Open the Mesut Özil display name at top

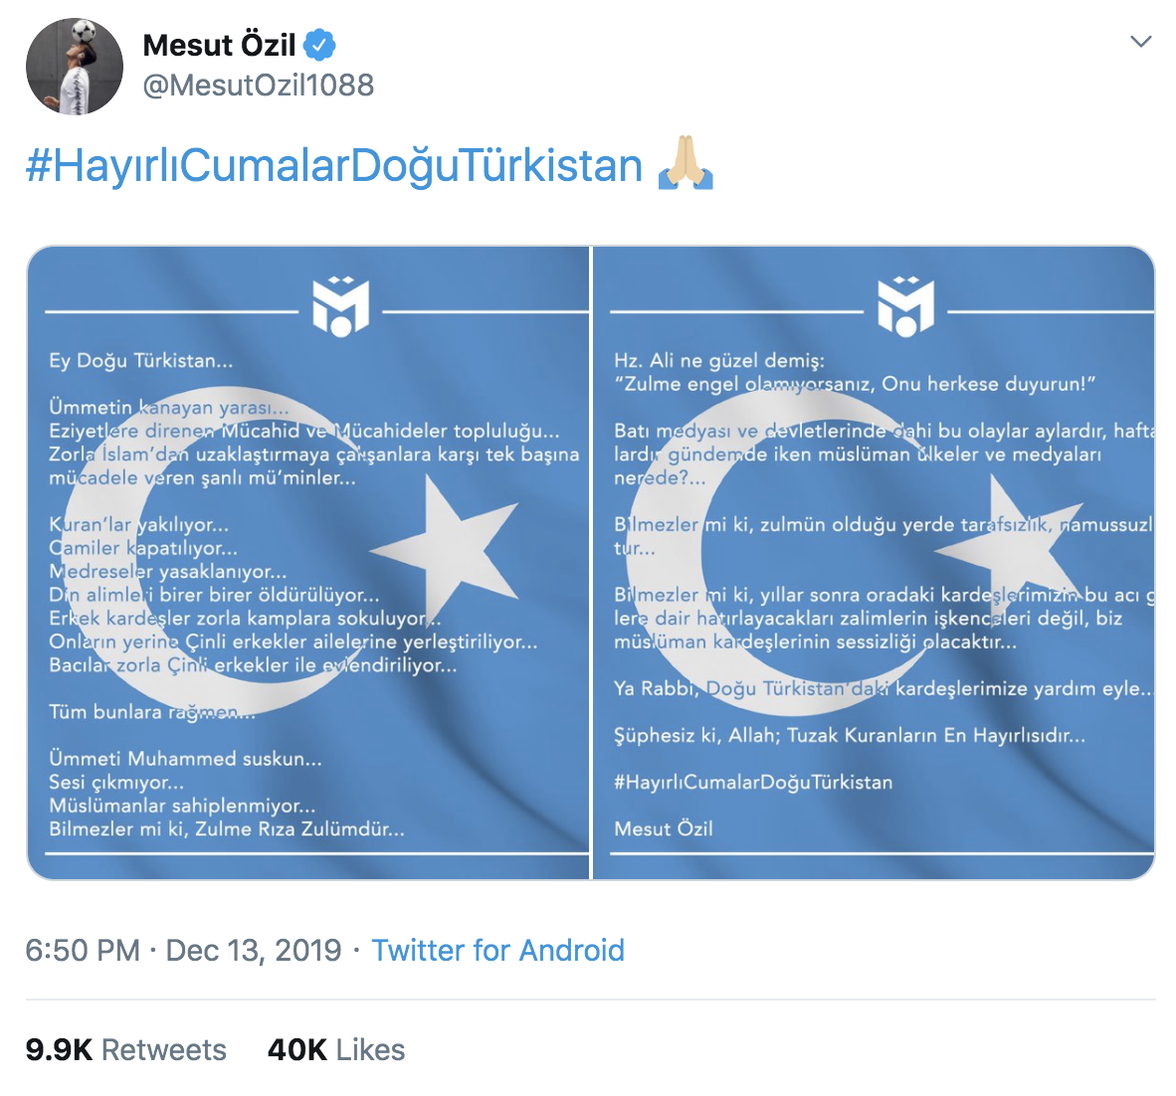coord(219,45)
